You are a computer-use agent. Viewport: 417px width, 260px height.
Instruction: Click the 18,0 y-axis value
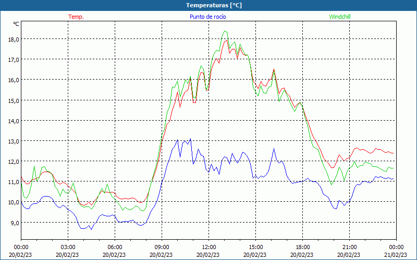(14, 40)
